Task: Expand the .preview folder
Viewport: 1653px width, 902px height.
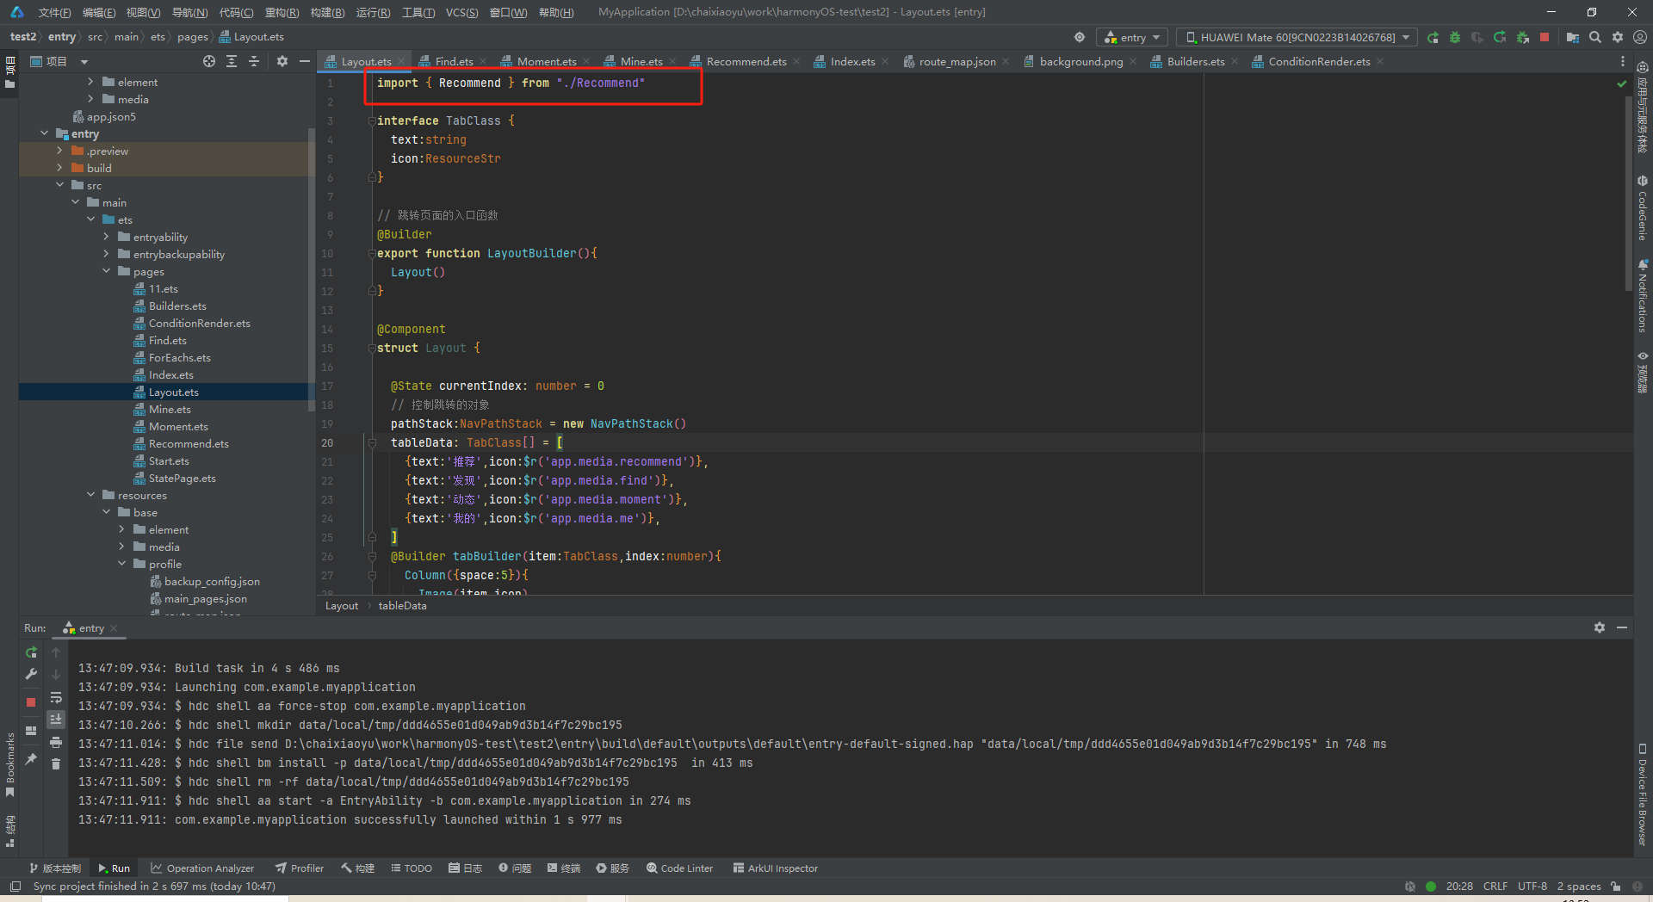Action: 60,151
